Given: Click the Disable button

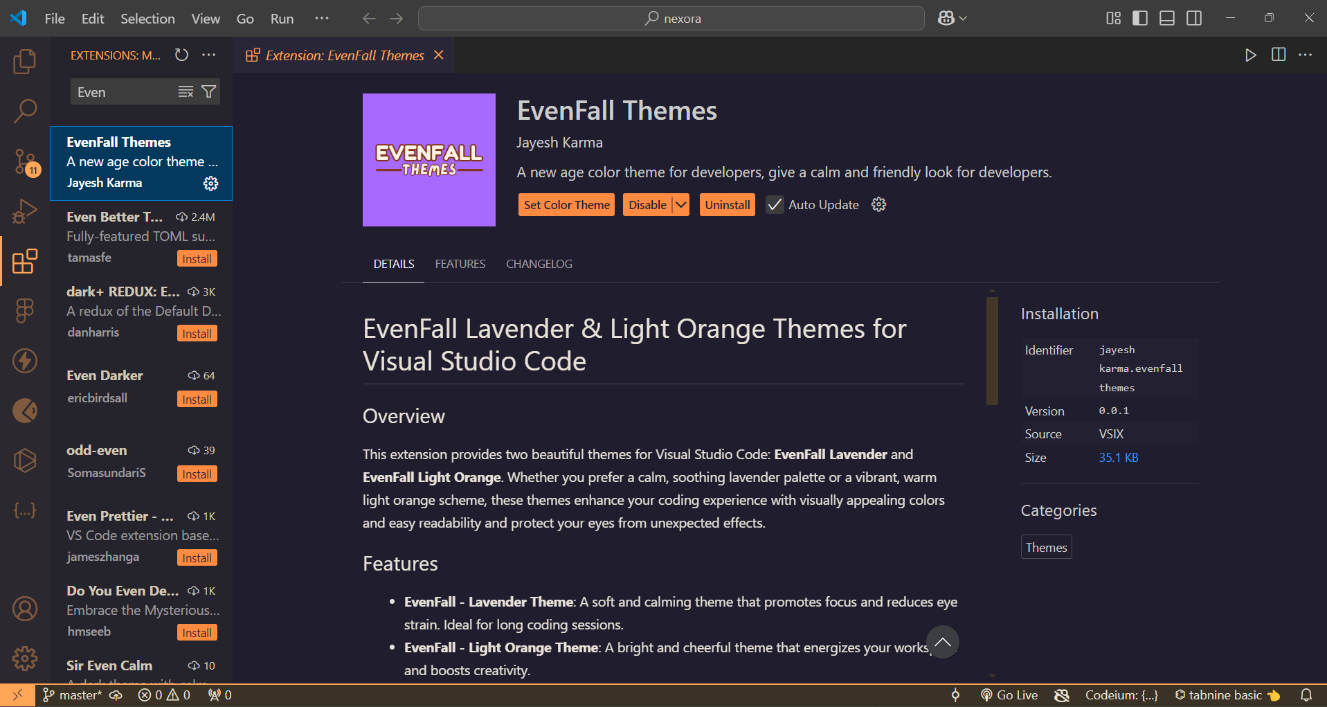Looking at the screenshot, I should click(x=648, y=205).
